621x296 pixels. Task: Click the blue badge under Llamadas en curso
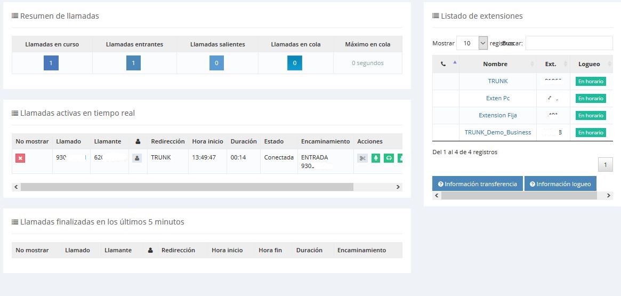tap(51, 63)
